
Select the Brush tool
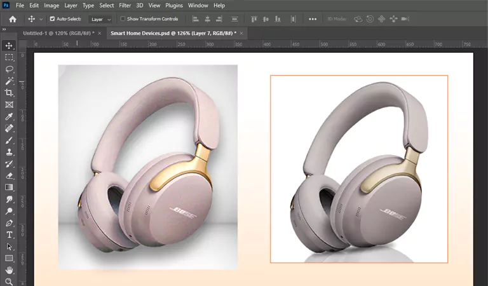tap(9, 140)
